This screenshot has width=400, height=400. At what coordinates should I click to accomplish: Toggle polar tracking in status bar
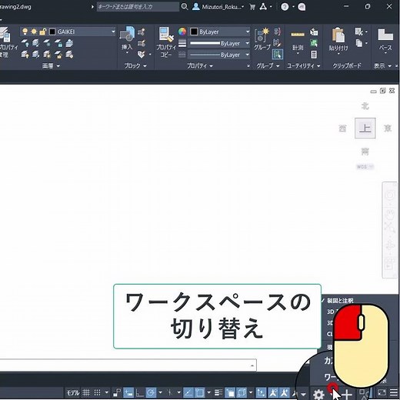[151, 392]
